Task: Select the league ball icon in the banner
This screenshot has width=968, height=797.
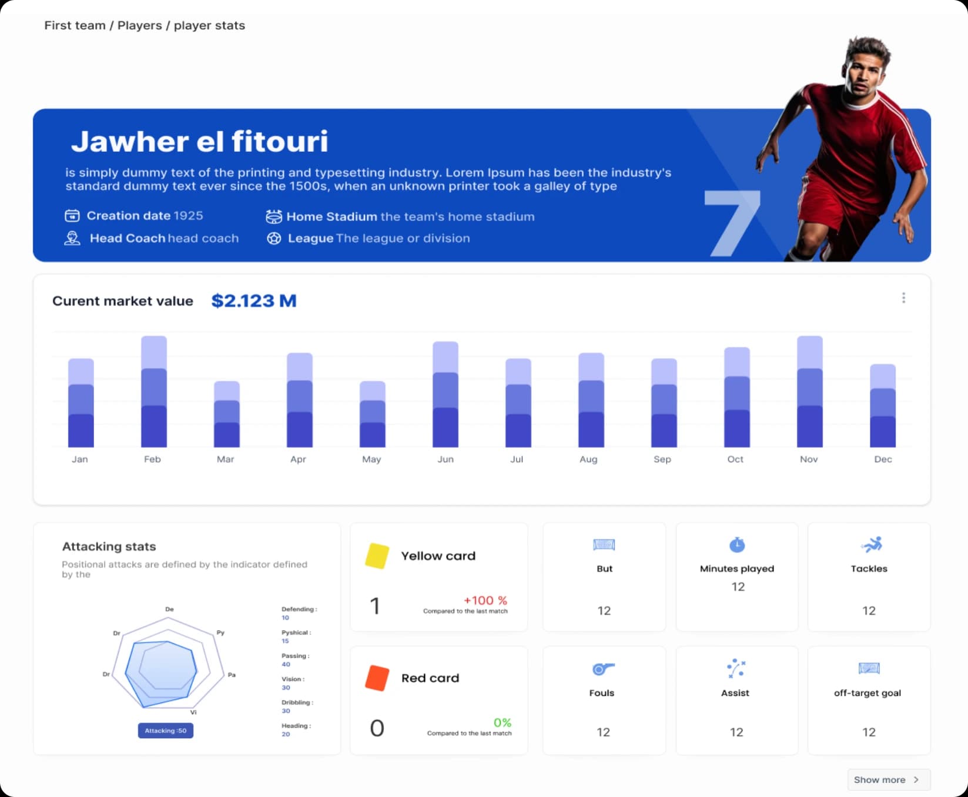Action: click(274, 238)
